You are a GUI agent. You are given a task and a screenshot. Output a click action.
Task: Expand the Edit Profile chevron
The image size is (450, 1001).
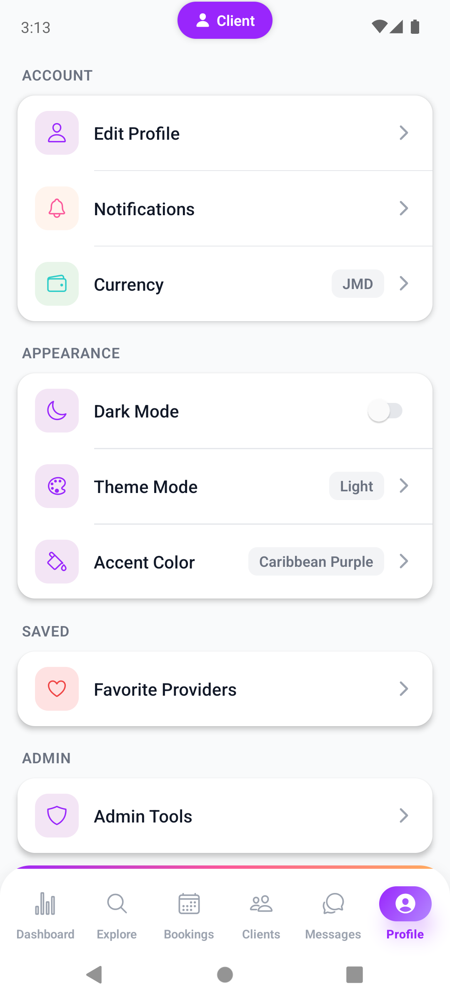403,133
